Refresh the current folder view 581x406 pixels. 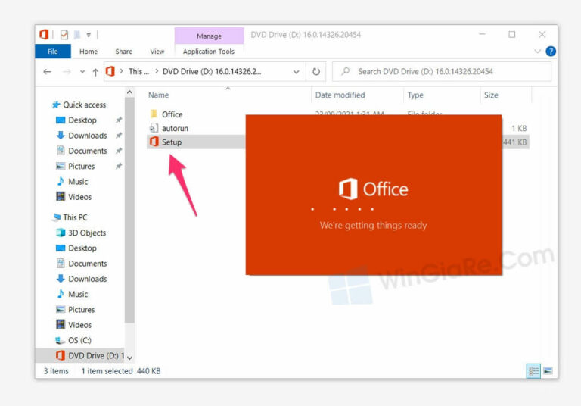click(316, 72)
